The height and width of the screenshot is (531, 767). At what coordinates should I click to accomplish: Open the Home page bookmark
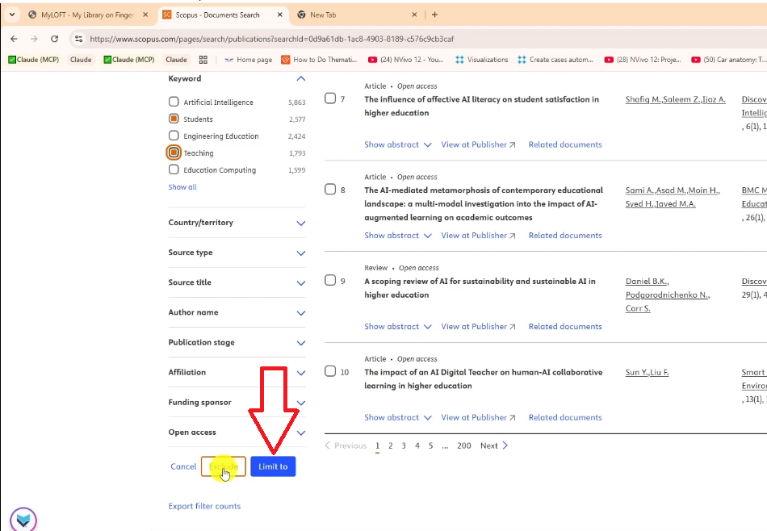[249, 60]
